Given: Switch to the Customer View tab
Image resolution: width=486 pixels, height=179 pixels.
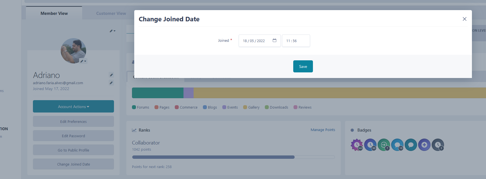Looking at the screenshot, I should 111,13.
